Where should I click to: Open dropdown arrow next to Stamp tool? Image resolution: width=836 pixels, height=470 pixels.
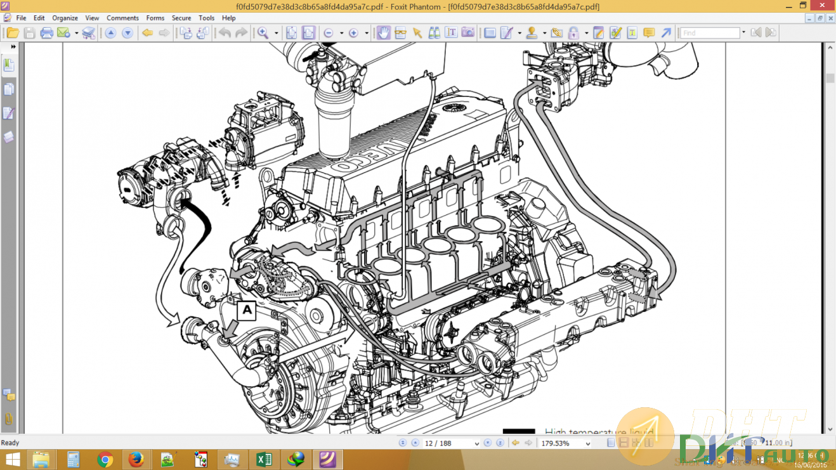[544, 33]
